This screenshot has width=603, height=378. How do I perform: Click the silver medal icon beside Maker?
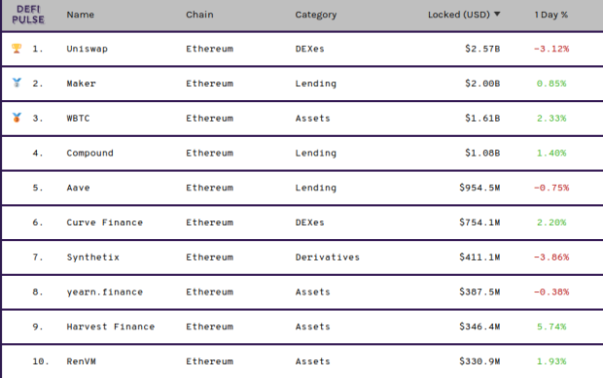17,83
